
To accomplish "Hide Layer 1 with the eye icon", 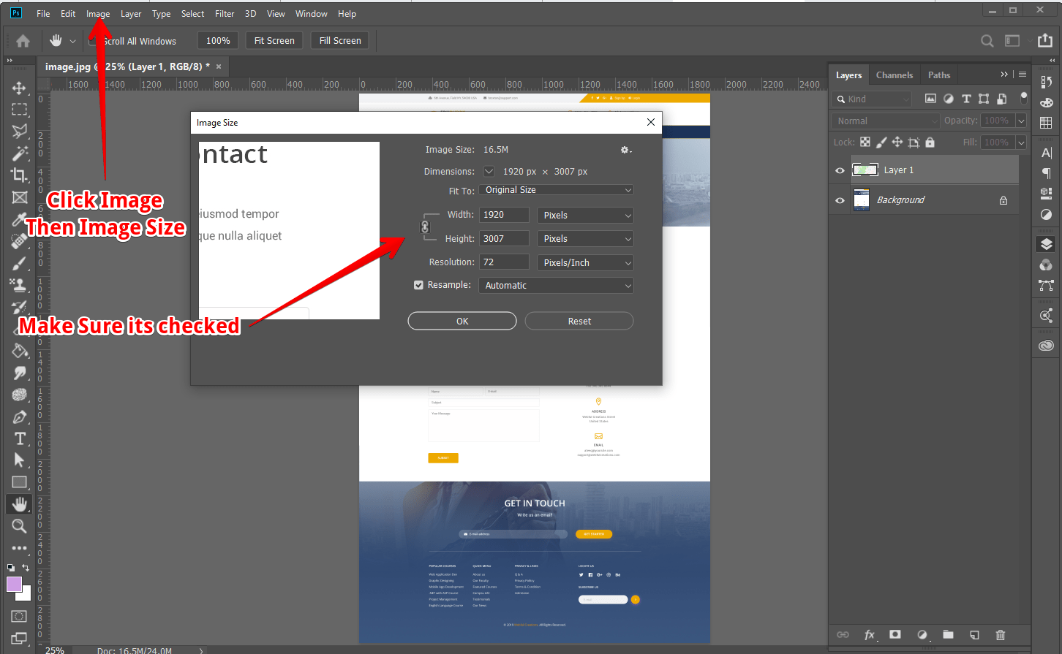I will [840, 170].
